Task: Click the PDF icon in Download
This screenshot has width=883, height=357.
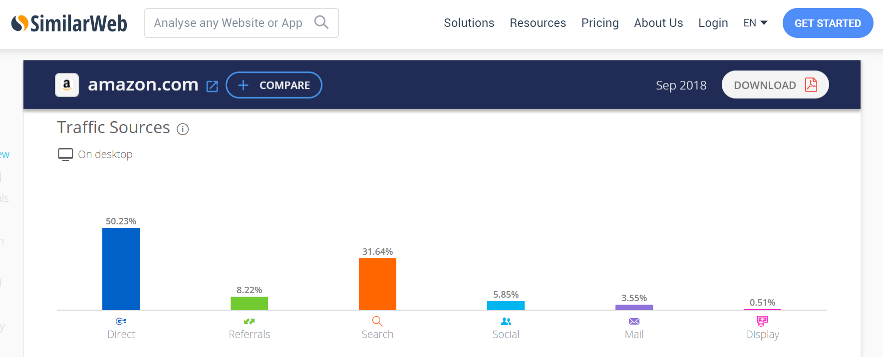Action: pyautogui.click(x=811, y=85)
